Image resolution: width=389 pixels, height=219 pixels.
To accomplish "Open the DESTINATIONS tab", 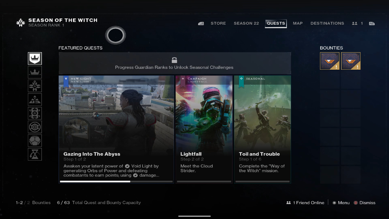I will pos(327,23).
